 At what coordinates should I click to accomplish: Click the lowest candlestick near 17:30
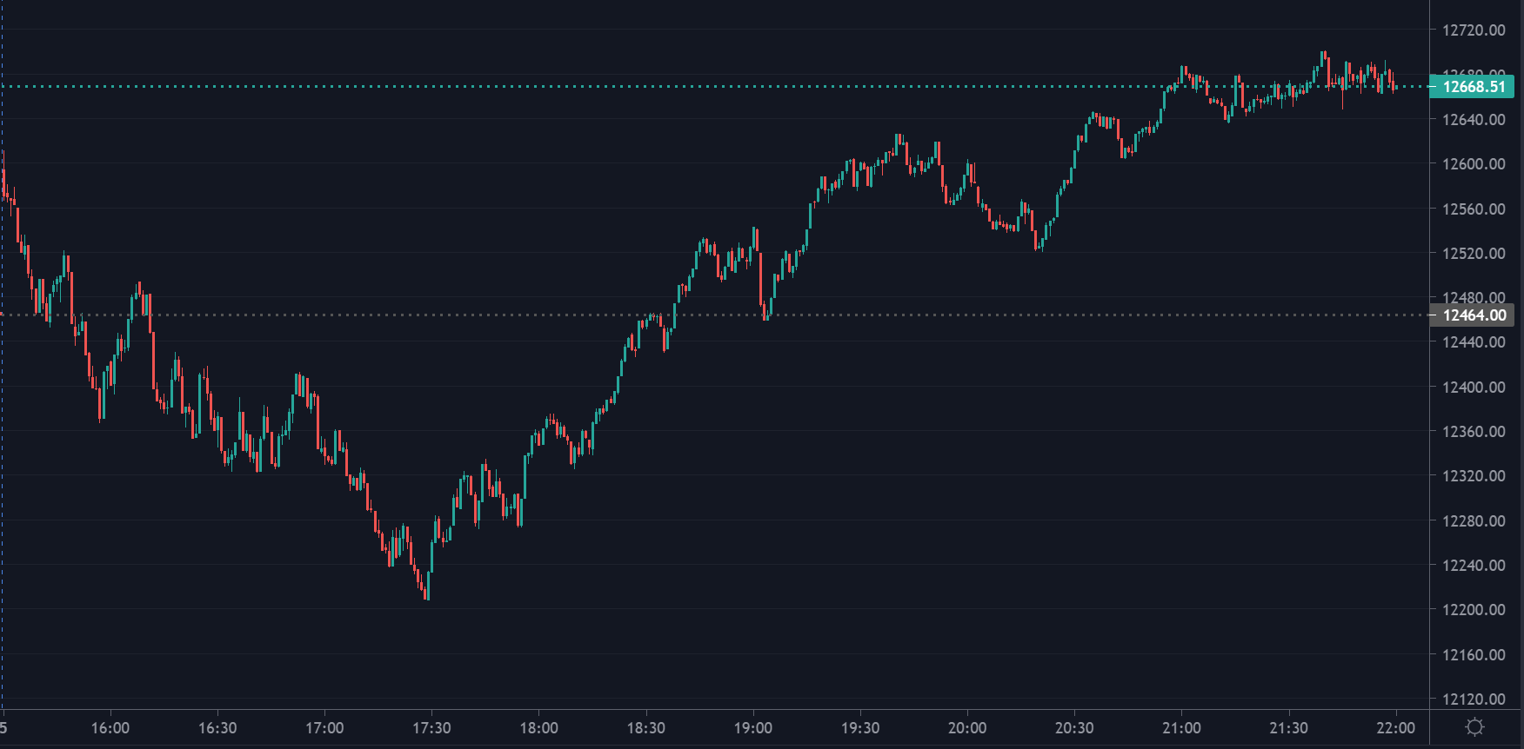427,586
